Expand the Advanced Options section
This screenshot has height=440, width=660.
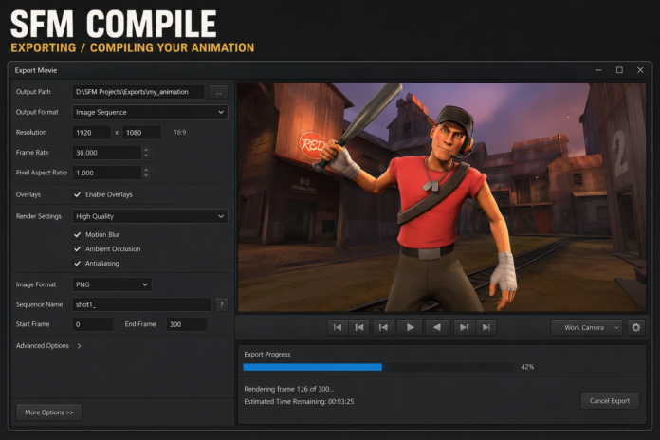click(x=48, y=346)
